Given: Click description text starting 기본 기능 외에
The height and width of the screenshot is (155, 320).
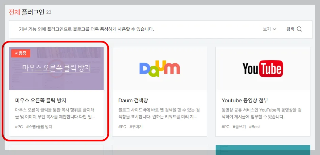Looking at the screenshot, I should coord(86,29).
